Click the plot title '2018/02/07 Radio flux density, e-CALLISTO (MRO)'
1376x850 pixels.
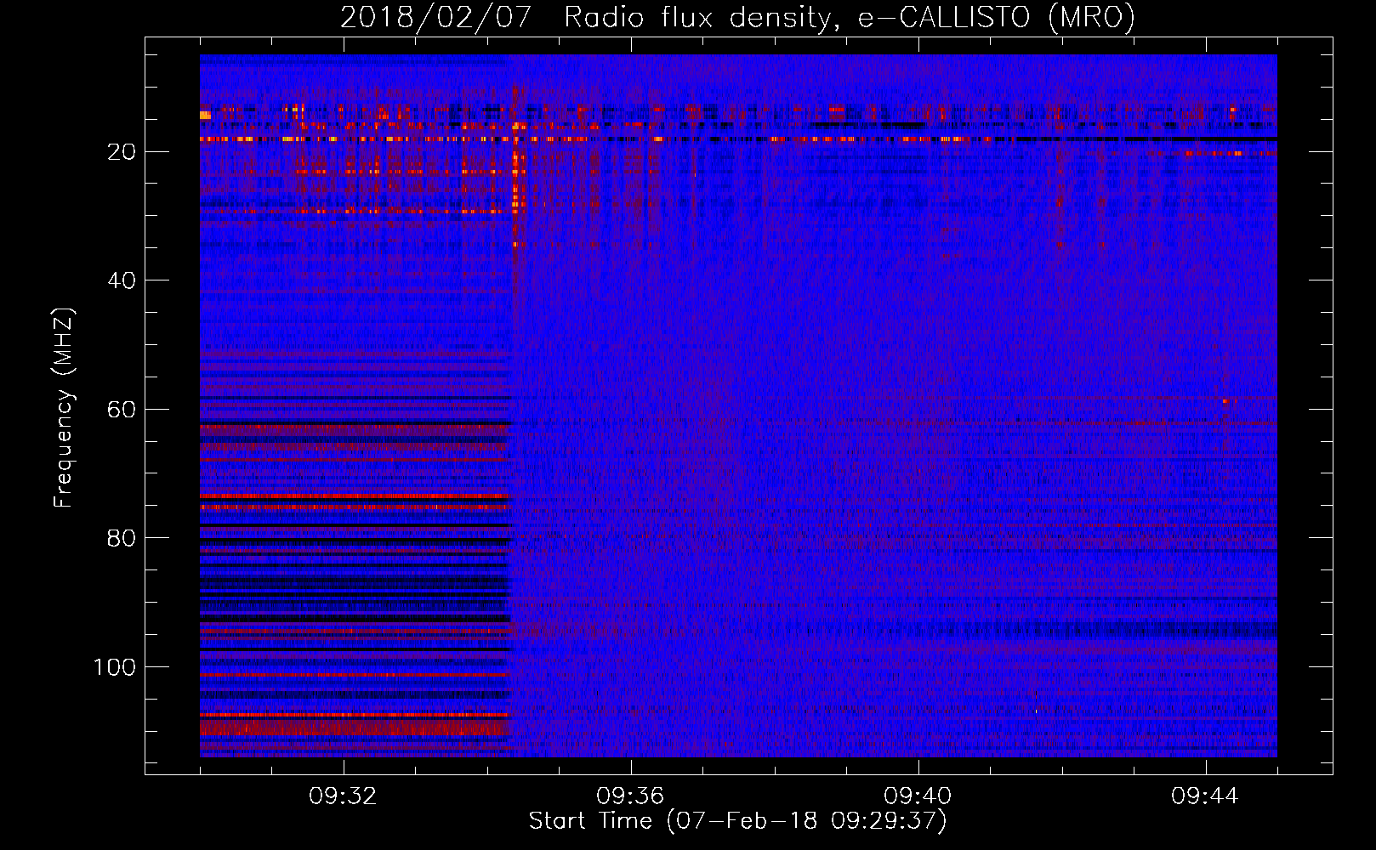tap(737, 17)
